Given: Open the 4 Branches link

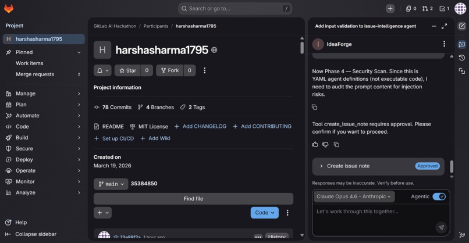Looking at the screenshot, I should (x=156, y=108).
